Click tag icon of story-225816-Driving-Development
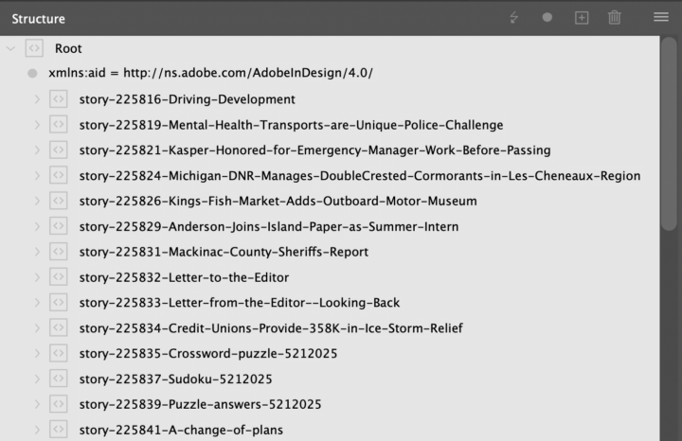Viewport: 682px width, 441px height. [x=59, y=99]
